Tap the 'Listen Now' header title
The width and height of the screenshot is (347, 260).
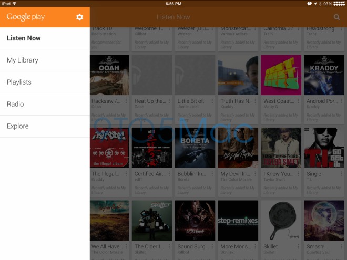pos(173,17)
